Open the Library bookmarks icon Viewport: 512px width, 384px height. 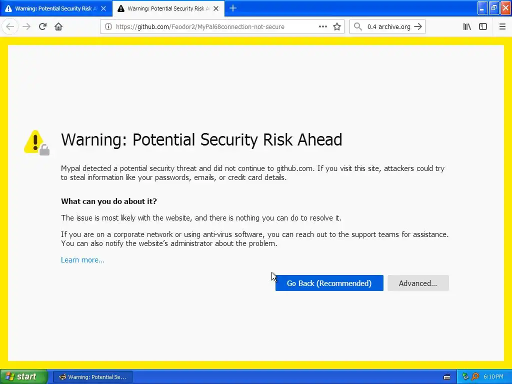[x=467, y=27]
